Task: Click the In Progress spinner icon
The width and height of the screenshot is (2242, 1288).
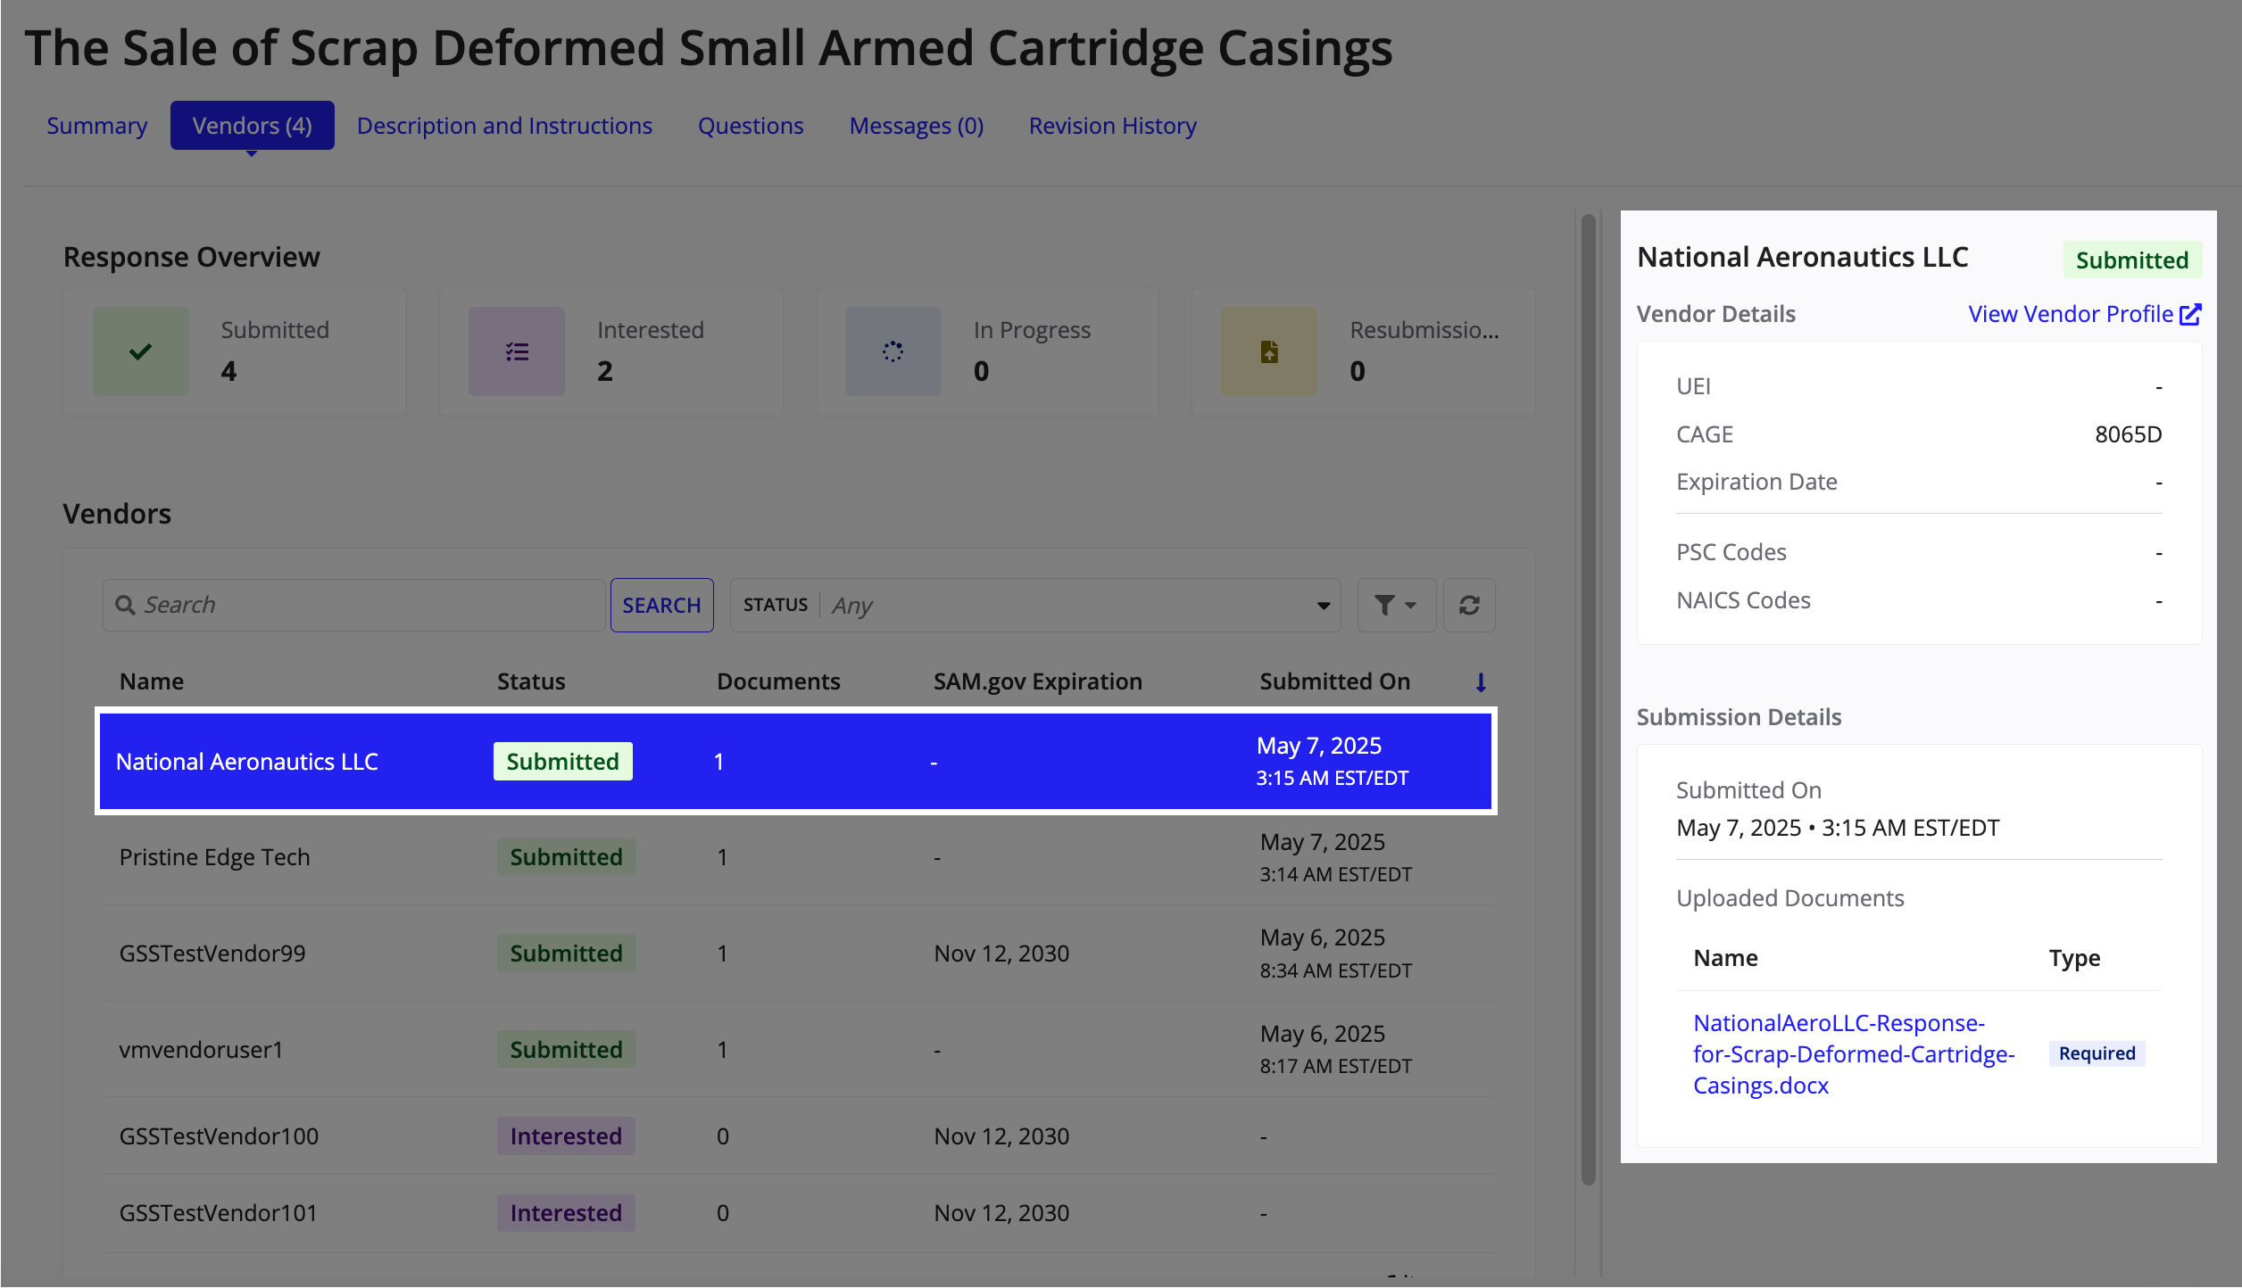Action: [x=893, y=351]
